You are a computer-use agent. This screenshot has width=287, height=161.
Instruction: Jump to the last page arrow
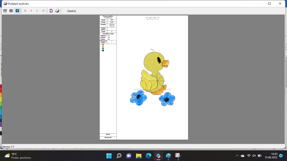pos(43,11)
